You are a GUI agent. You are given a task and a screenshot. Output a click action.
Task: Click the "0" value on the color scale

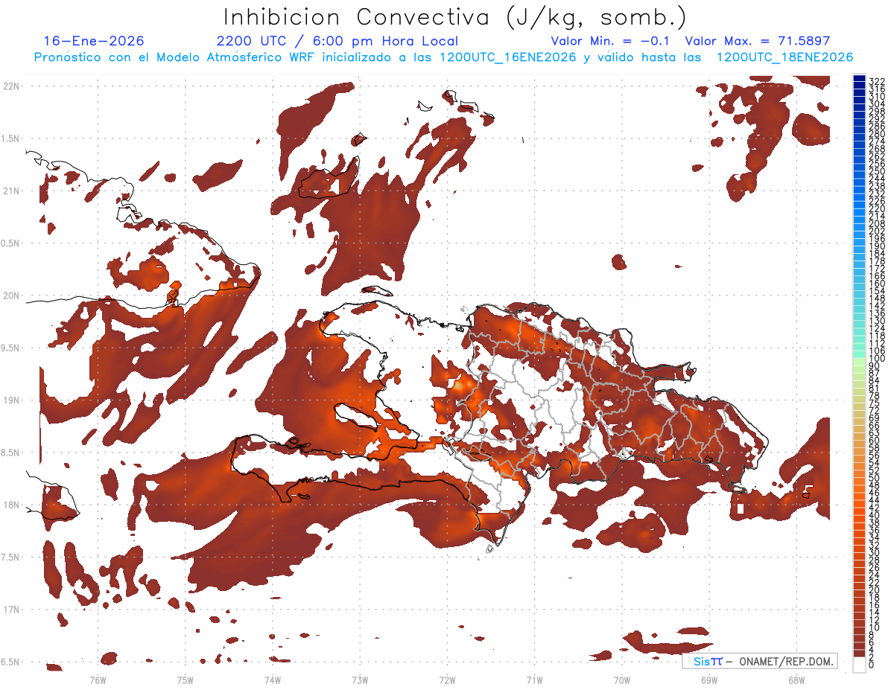(872, 664)
